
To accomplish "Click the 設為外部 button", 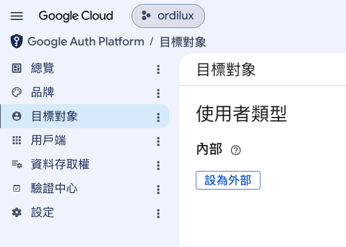I will pyautogui.click(x=228, y=180).
